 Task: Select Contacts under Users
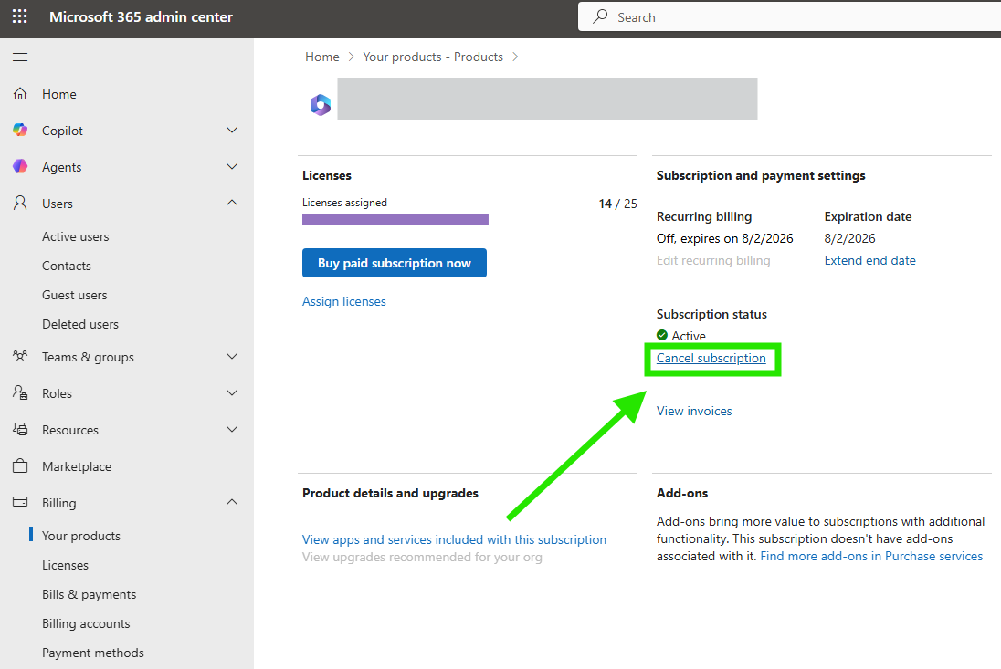(x=67, y=266)
